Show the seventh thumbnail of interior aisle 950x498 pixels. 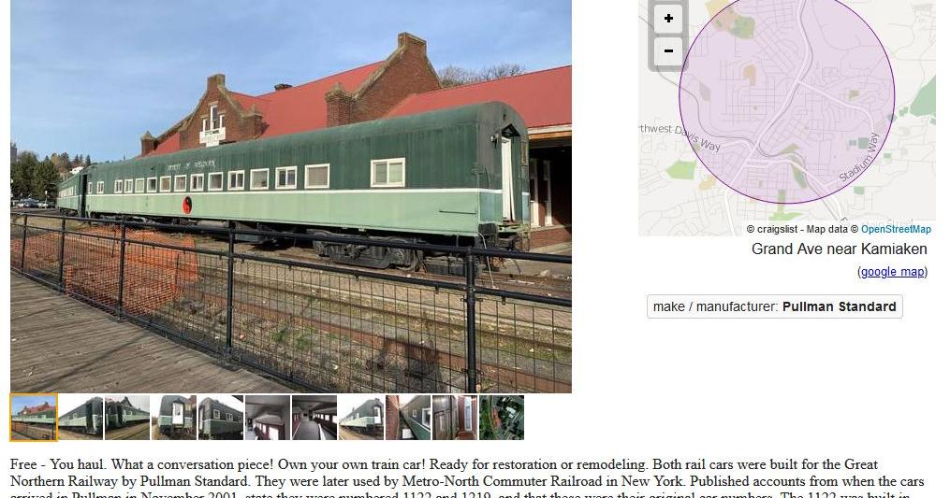coord(314,418)
